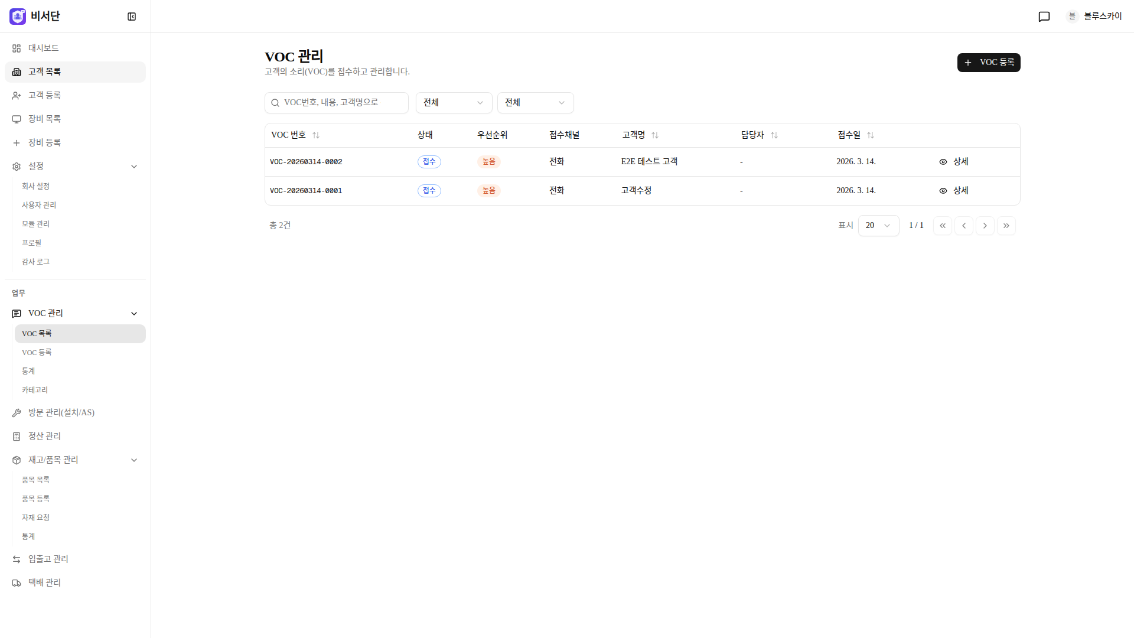Image resolution: width=1134 pixels, height=638 pixels.
Task: Click the 높음 priority badge for VOC-20260314-0001
Action: (x=489, y=191)
